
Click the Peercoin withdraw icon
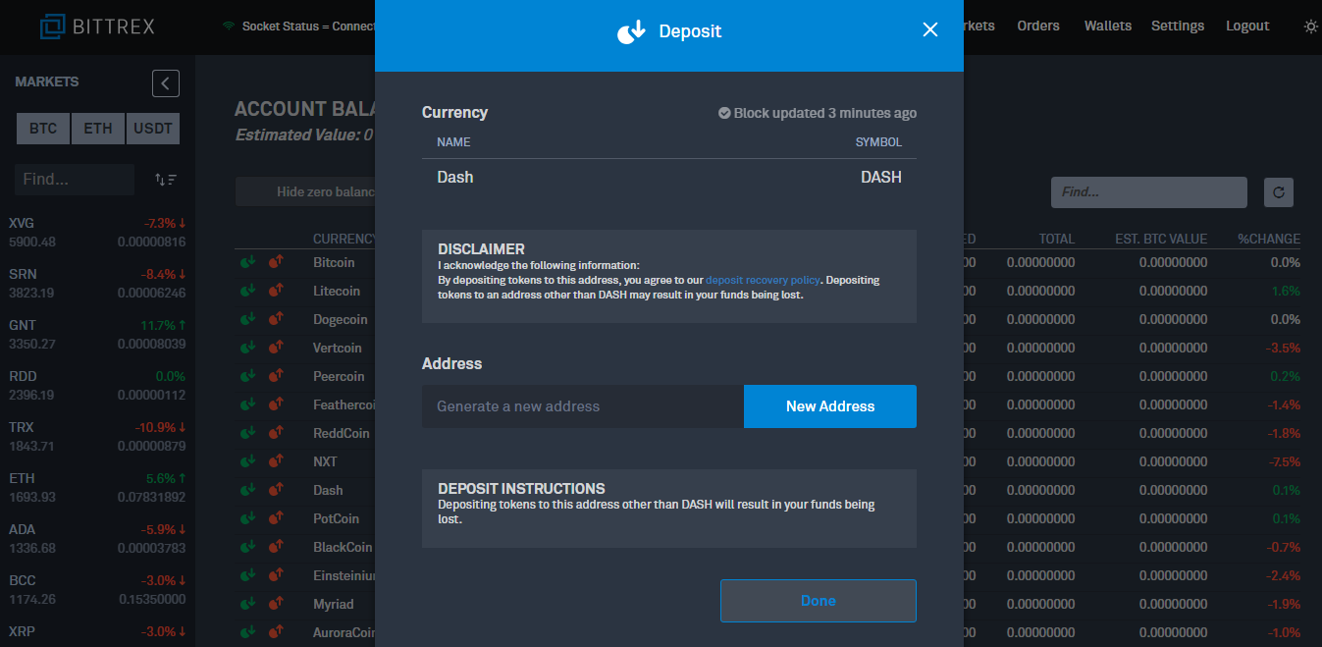(x=276, y=376)
